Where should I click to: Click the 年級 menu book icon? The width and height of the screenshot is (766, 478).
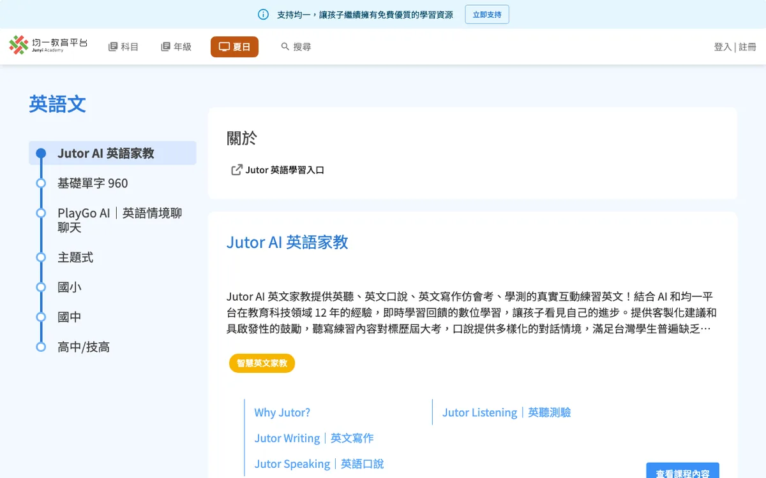click(x=165, y=47)
